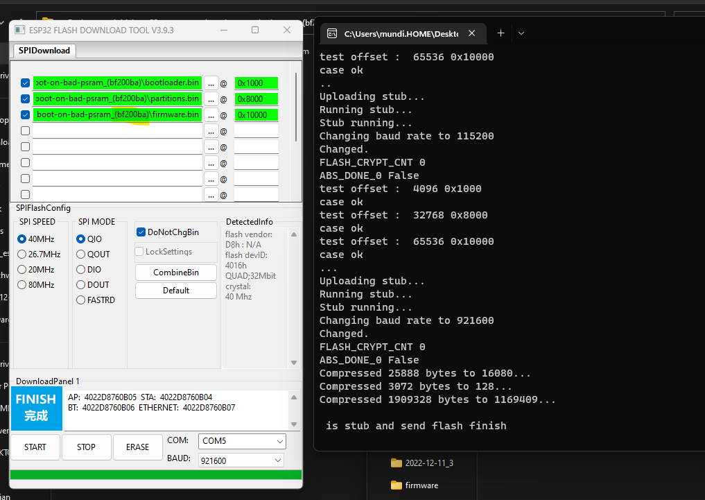705x500 pixels.
Task: Click the 2022-12-11_3 folder name
Action: pos(429,463)
